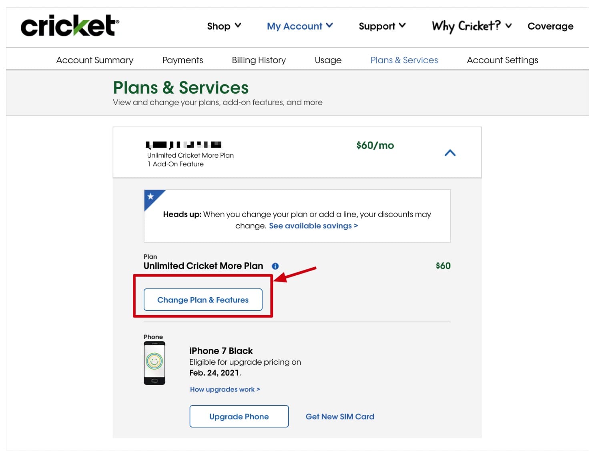The image size is (598, 456).
Task: Open Account Settings
Action: [x=502, y=60]
